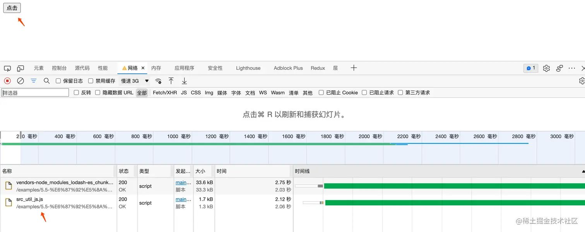
Task: Switch to the 元素 tab
Action: tap(39, 68)
